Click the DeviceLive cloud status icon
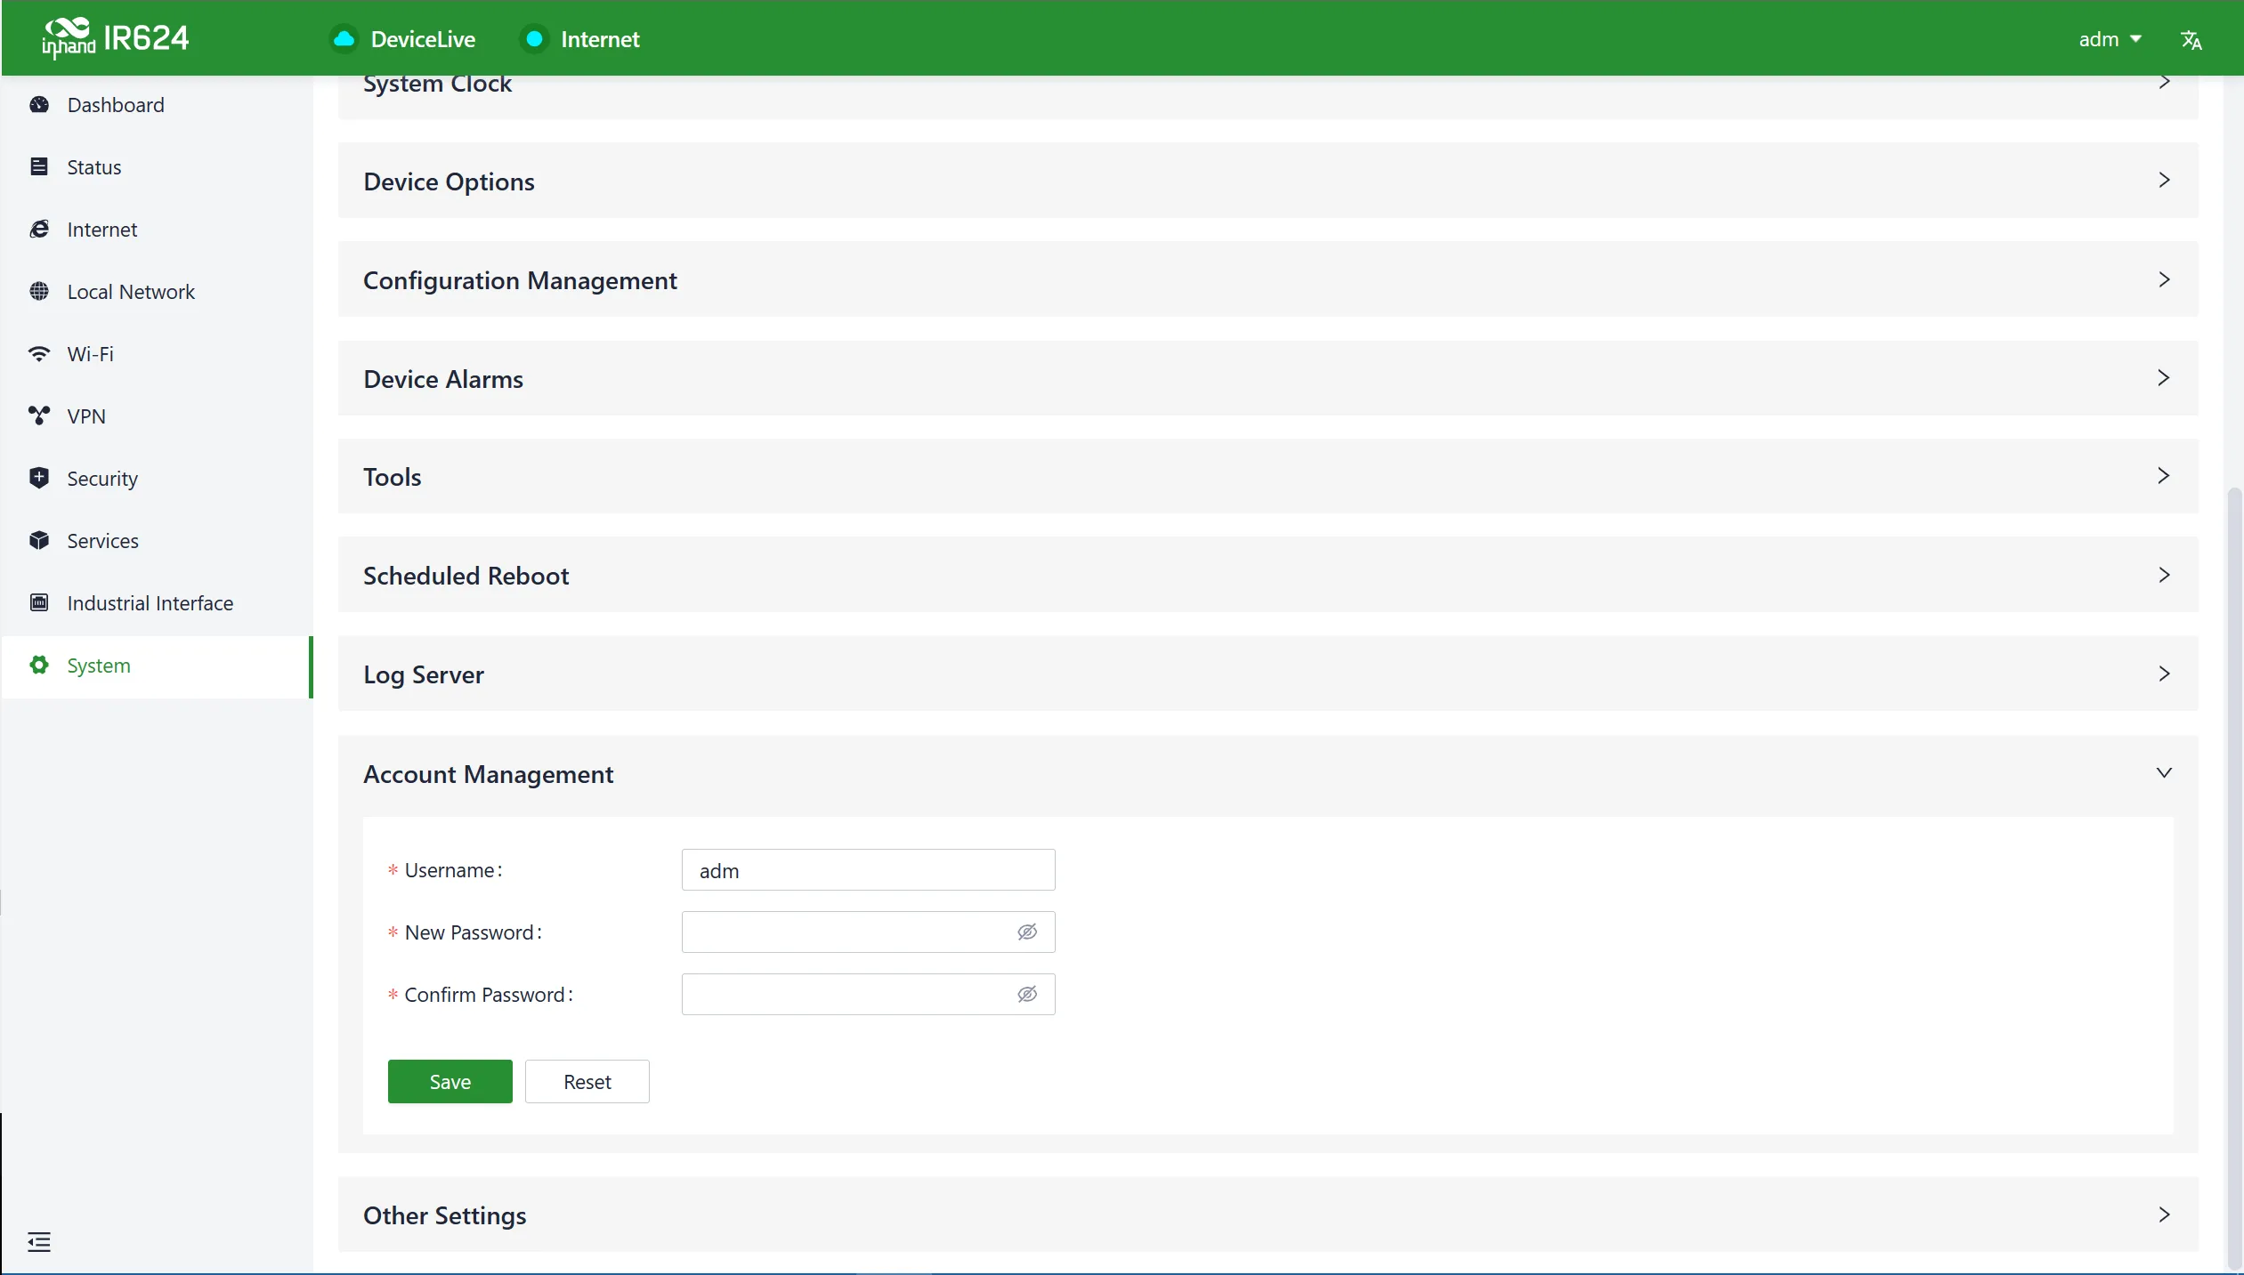Screen dimensions: 2244x1275 tap(344, 39)
